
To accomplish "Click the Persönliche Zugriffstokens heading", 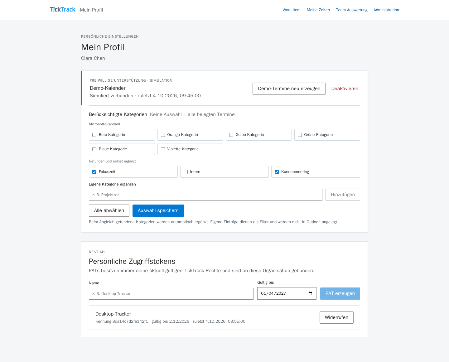I will point(132,261).
